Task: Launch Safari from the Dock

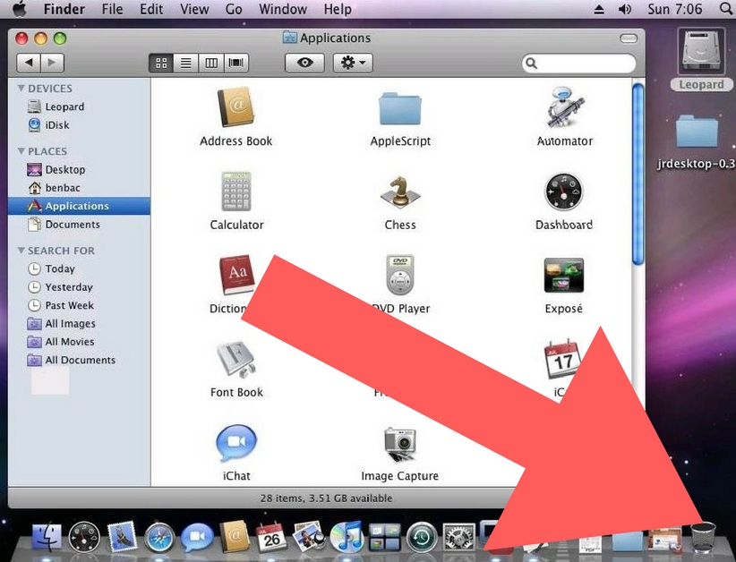Action: pyautogui.click(x=159, y=537)
